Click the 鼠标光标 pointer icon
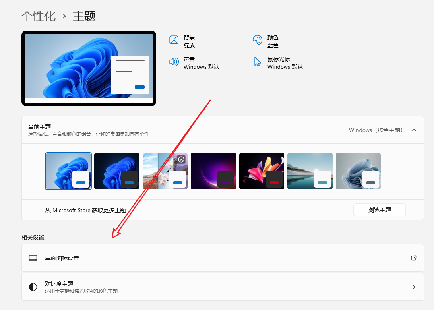 coord(257,62)
